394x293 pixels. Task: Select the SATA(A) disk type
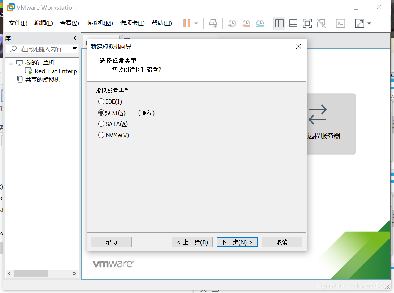pos(113,124)
